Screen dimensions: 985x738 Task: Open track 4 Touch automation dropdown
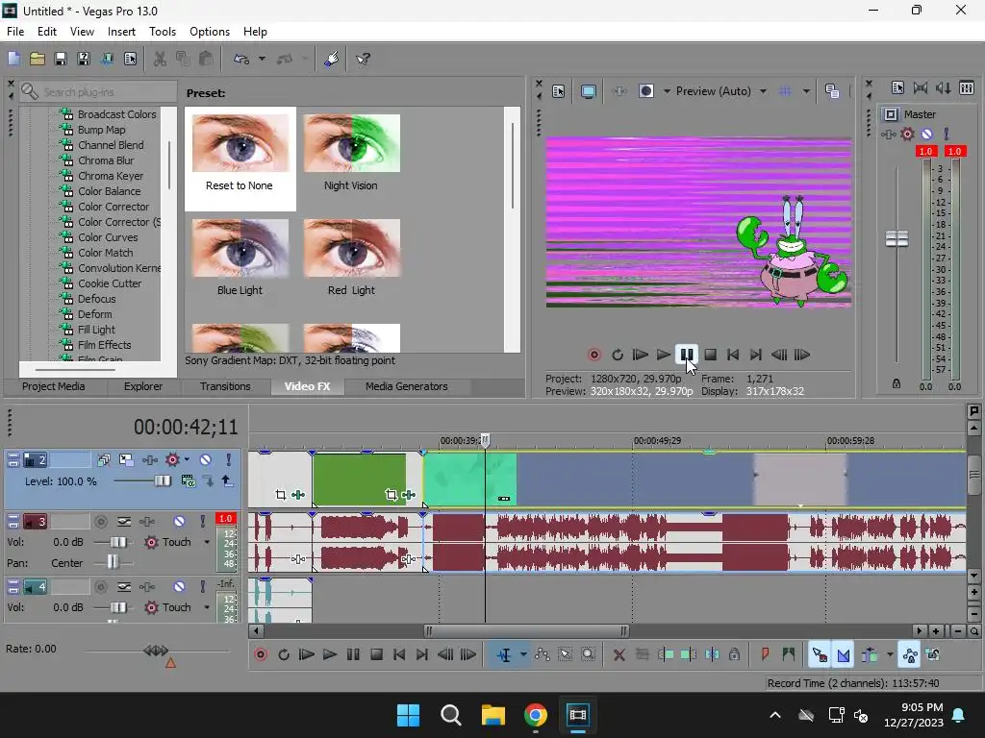coord(207,607)
